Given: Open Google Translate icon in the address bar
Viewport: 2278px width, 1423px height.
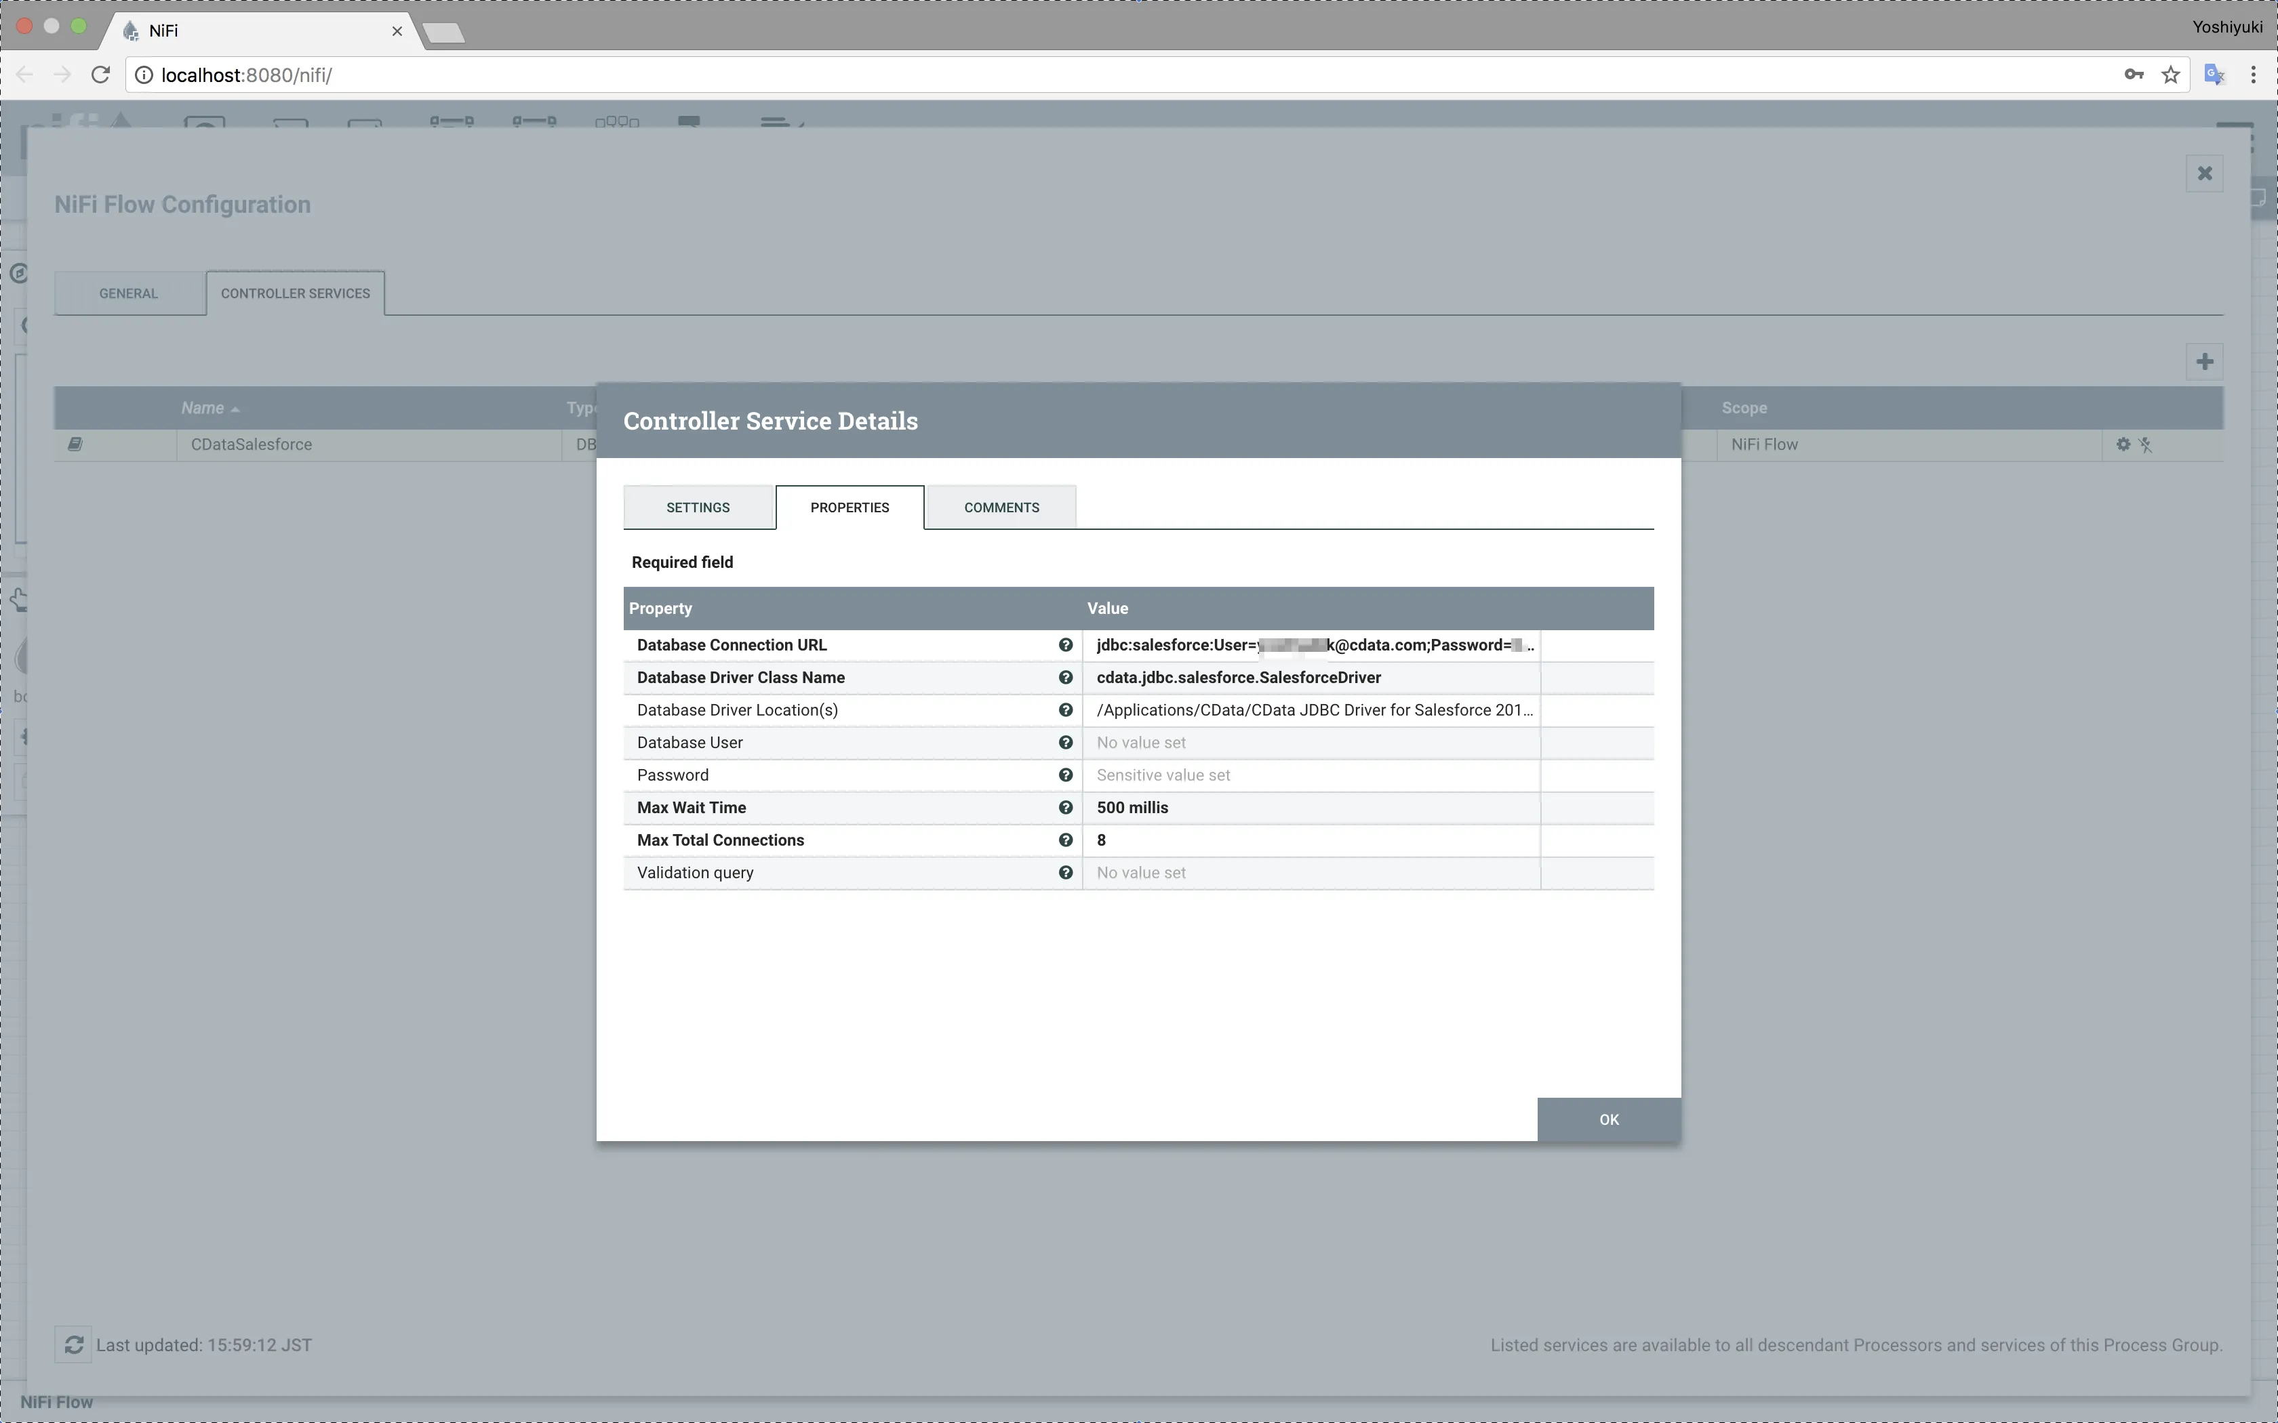Looking at the screenshot, I should tap(2214, 75).
